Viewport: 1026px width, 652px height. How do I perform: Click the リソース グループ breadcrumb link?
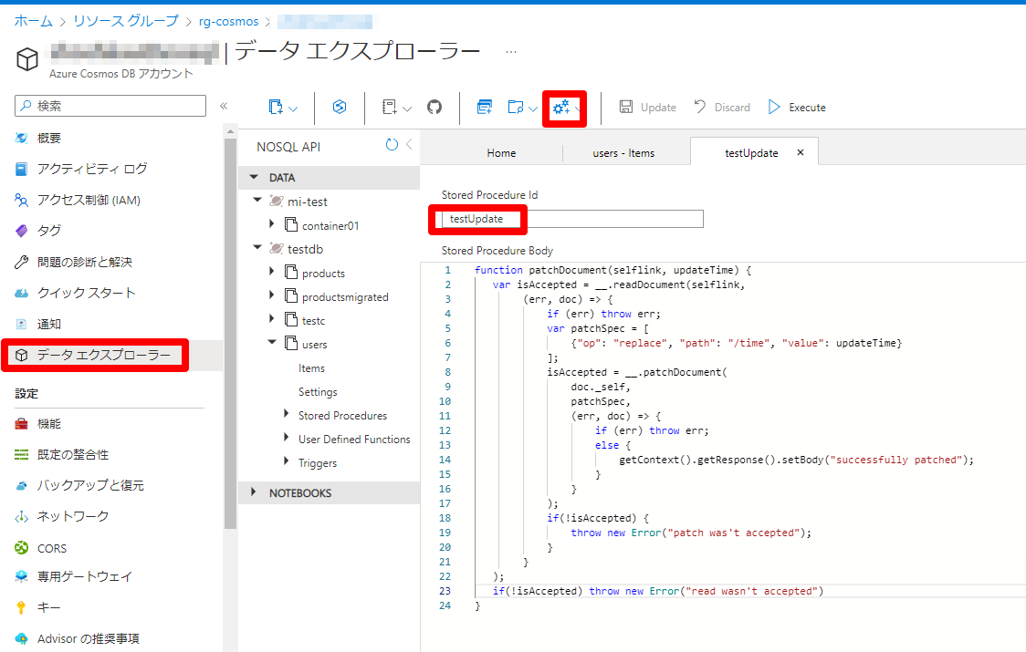(126, 21)
